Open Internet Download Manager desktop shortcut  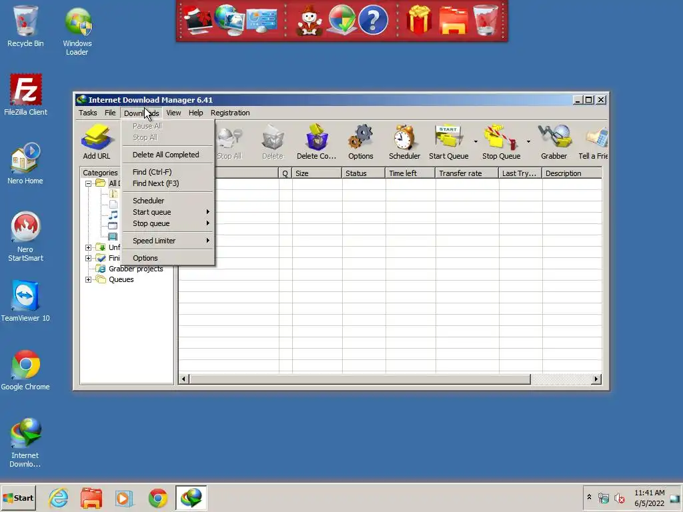[x=25, y=443]
